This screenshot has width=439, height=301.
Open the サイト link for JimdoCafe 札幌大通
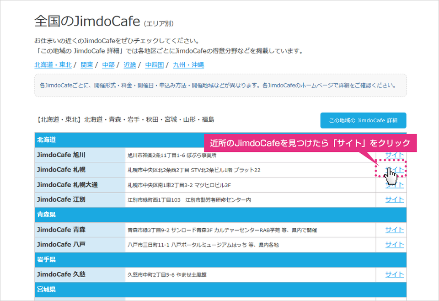pyautogui.click(x=395, y=185)
